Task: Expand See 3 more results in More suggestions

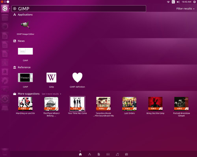Action: (x=51, y=94)
